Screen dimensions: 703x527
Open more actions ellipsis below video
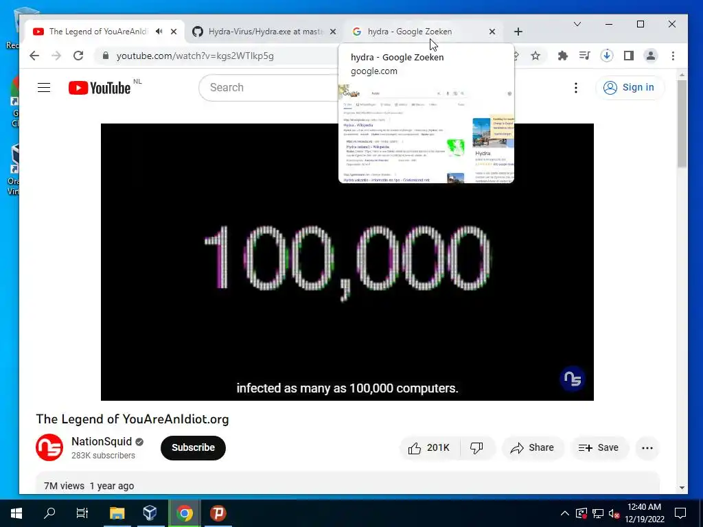[647, 447]
